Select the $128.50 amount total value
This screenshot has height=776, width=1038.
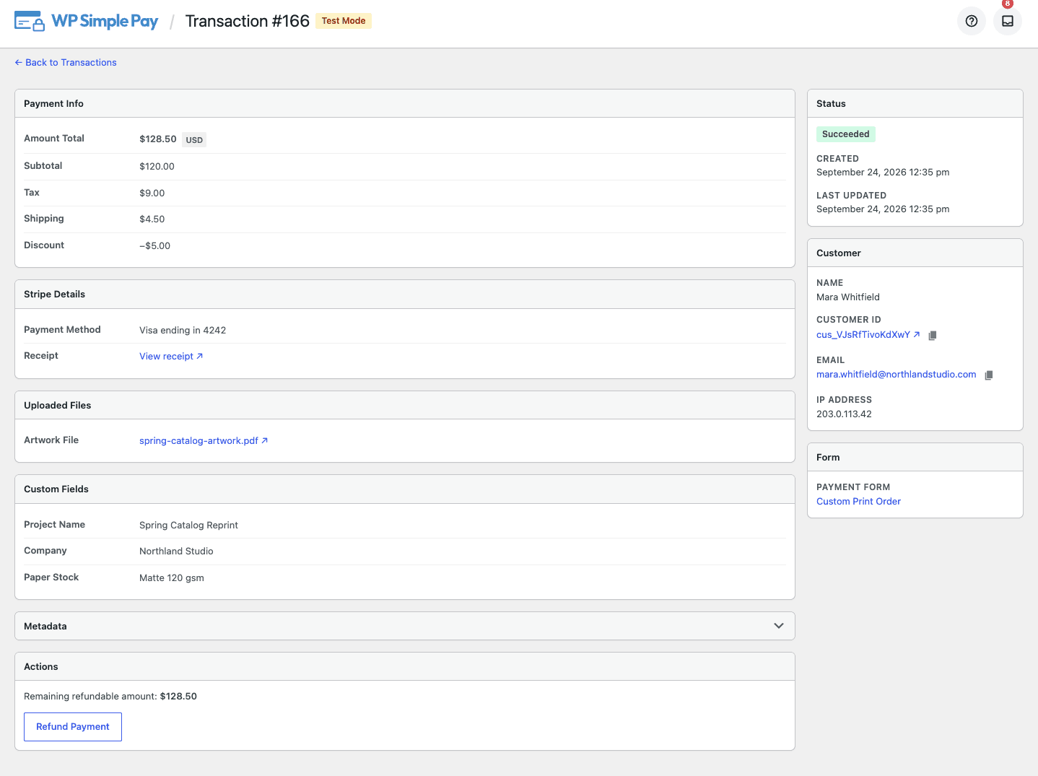pyautogui.click(x=158, y=139)
